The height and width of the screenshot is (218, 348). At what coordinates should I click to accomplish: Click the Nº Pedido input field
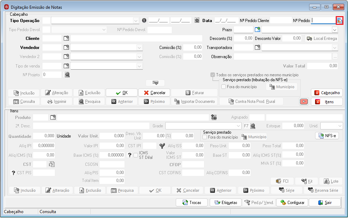323,20
